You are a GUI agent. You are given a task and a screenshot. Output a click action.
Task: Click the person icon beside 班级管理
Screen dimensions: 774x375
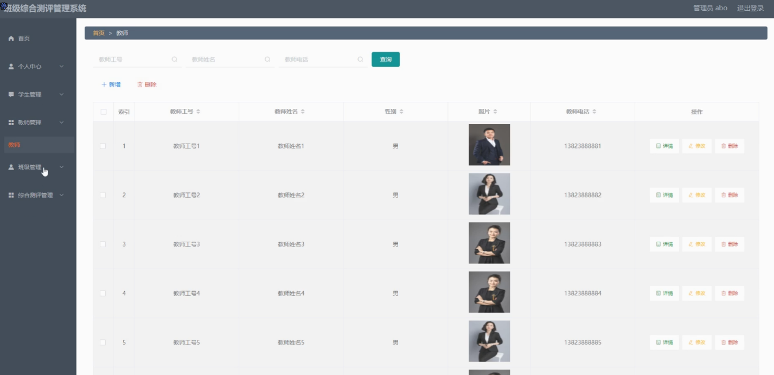(11, 167)
